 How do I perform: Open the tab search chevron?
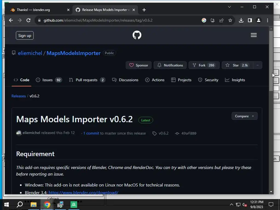[229, 7]
